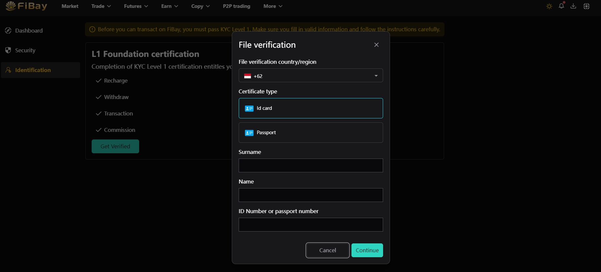This screenshot has width=601, height=272.
Task: Go to P2P trading
Action: click(236, 6)
